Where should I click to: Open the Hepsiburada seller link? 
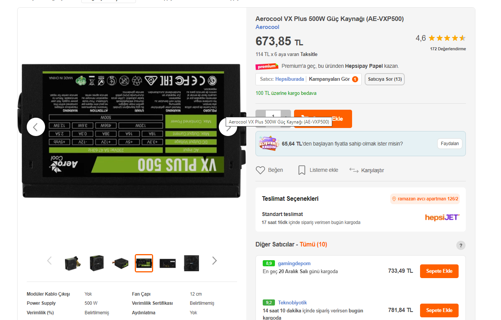(x=289, y=79)
